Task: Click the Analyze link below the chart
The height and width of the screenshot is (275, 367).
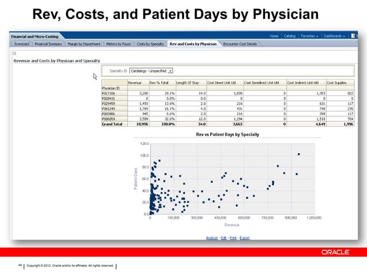Action: [212, 238]
